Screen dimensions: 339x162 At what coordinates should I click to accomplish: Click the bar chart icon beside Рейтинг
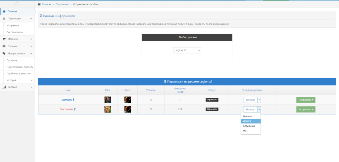click(4, 87)
